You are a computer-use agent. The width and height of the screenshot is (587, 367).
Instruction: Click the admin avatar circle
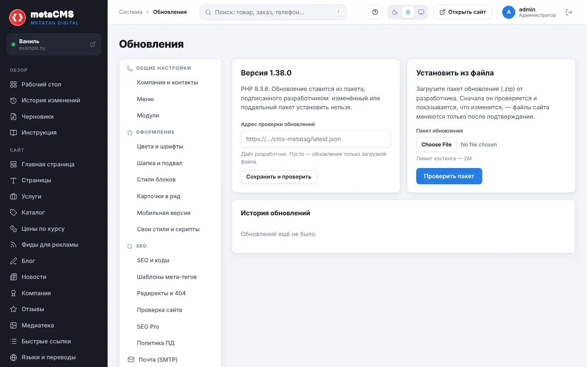click(509, 12)
